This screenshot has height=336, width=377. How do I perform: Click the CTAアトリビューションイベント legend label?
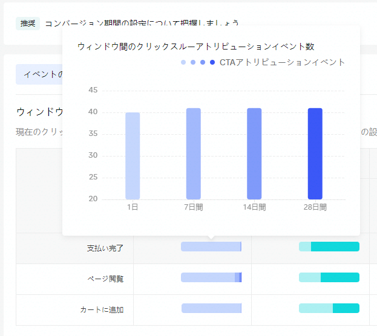[x=282, y=62]
